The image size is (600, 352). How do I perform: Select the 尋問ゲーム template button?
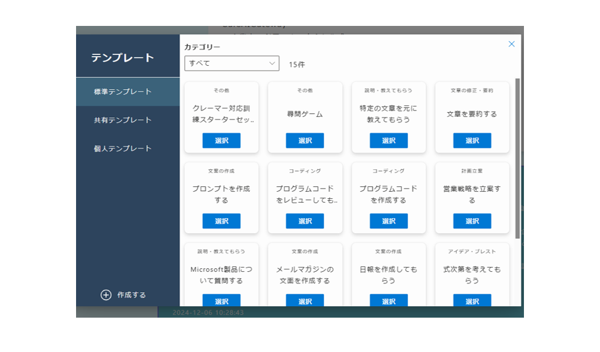click(x=305, y=140)
